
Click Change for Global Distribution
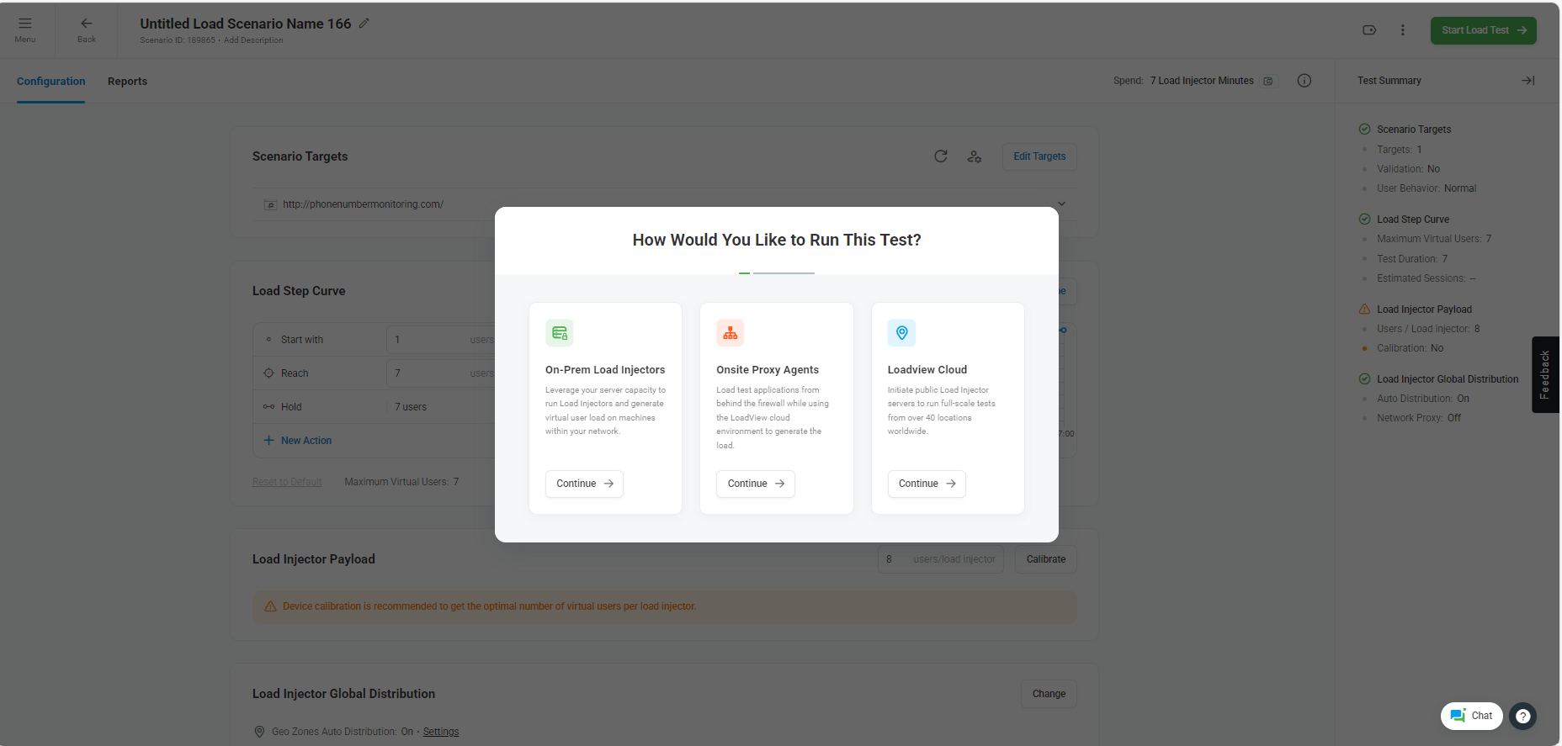(x=1049, y=694)
